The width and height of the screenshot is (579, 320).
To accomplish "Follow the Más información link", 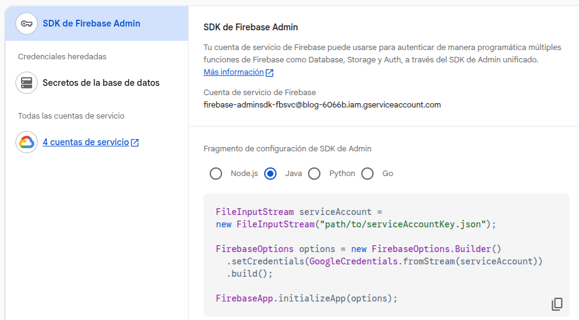I will pyautogui.click(x=233, y=72).
